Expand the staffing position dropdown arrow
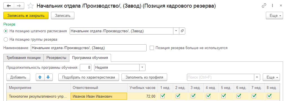 [176, 31]
